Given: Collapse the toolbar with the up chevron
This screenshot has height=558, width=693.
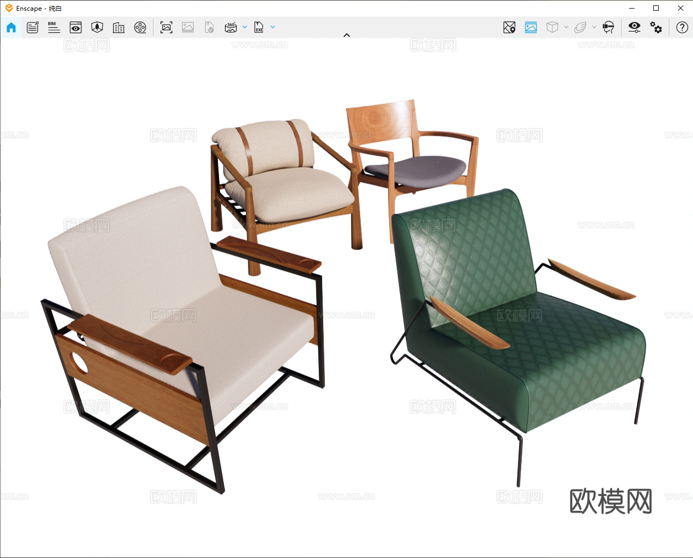Looking at the screenshot, I should (x=347, y=35).
